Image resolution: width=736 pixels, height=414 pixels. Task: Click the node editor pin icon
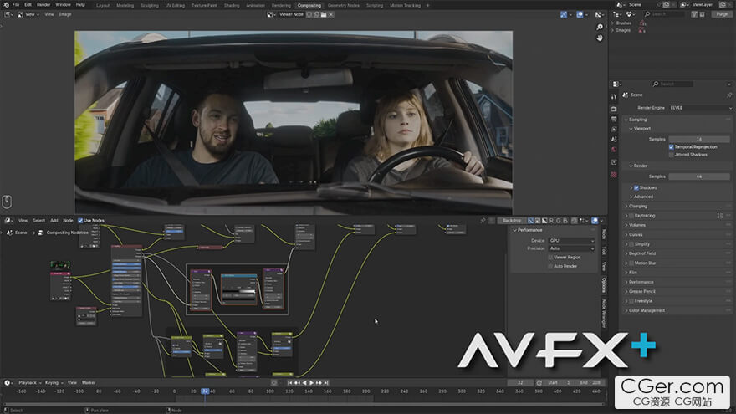[483, 220]
